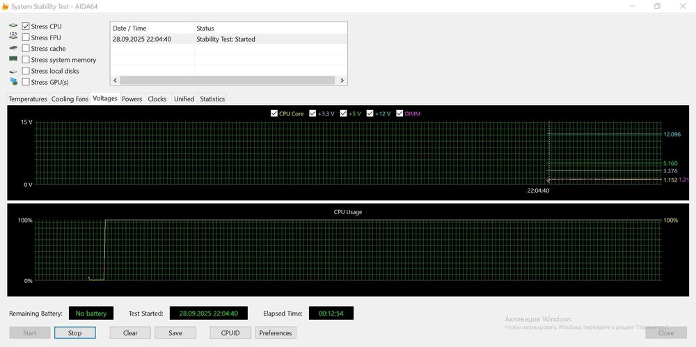Image resolution: width=696 pixels, height=347 pixels.
Task: Click the log list left scroll arrow
Action: point(116,80)
